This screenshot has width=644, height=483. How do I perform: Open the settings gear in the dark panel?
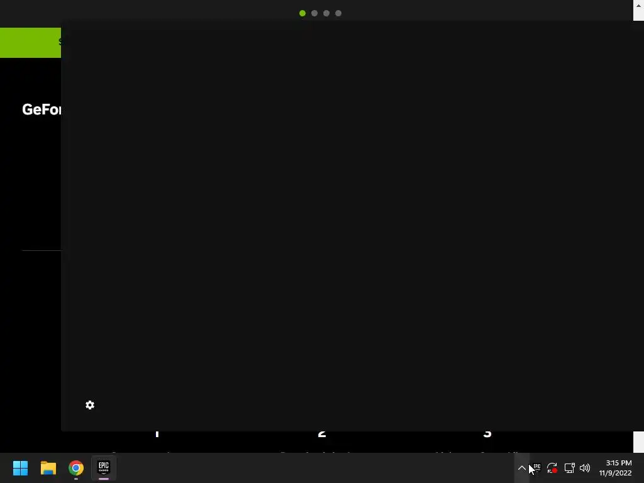[x=90, y=405]
